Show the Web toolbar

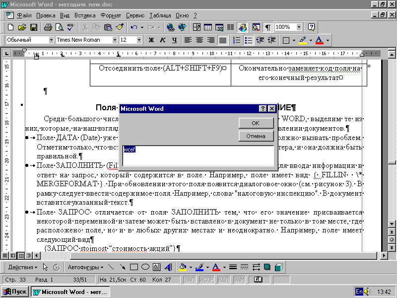182,27
